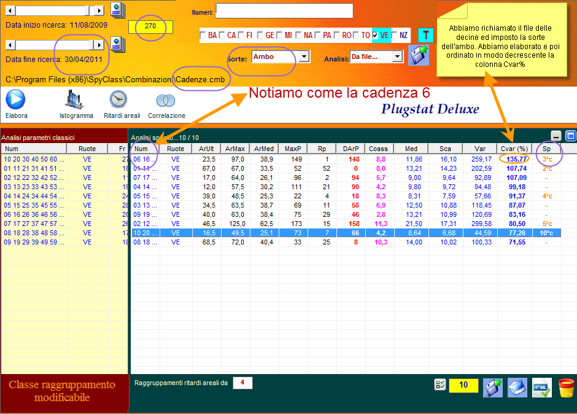Click the yellow field showing 10 in the bottom toolbar
Image resolution: width=577 pixels, height=414 pixels.
click(463, 385)
